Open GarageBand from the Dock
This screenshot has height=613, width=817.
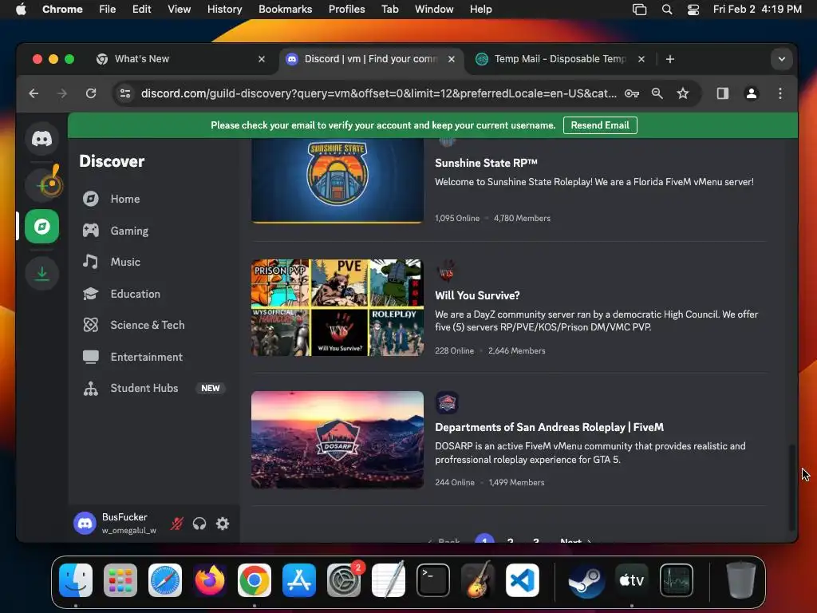478,580
